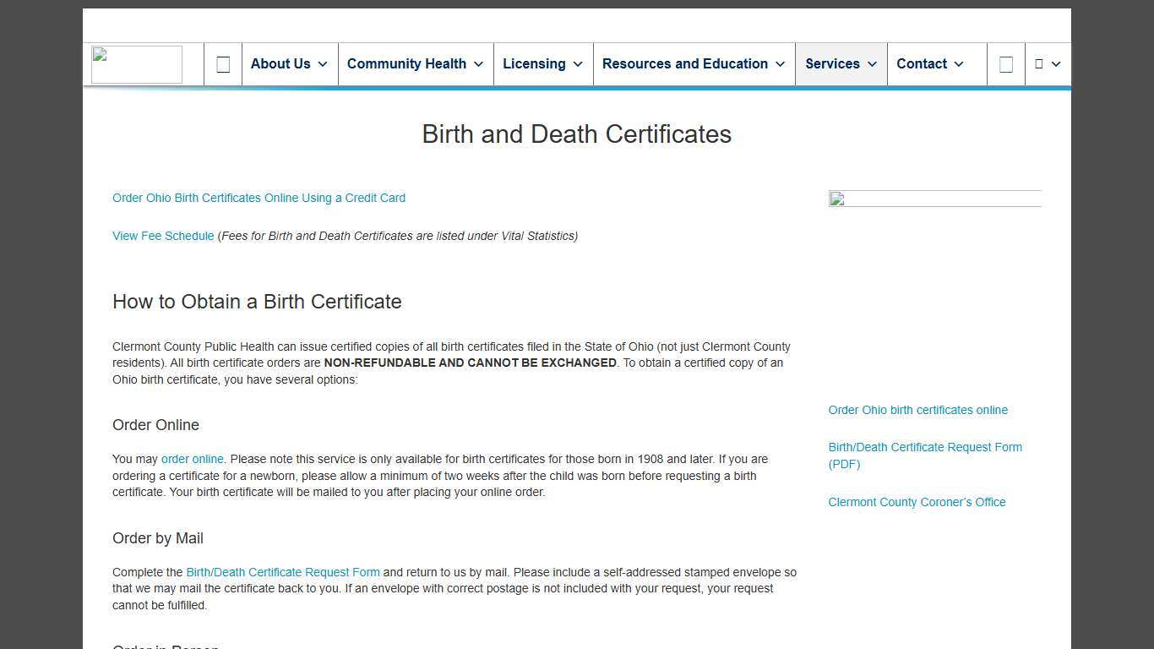This screenshot has height=649, width=1154.
Task: Expand the language dropdown chevron
Action: click(x=1057, y=64)
